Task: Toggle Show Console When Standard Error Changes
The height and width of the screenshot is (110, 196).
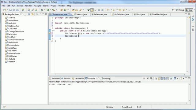Action: (167, 79)
